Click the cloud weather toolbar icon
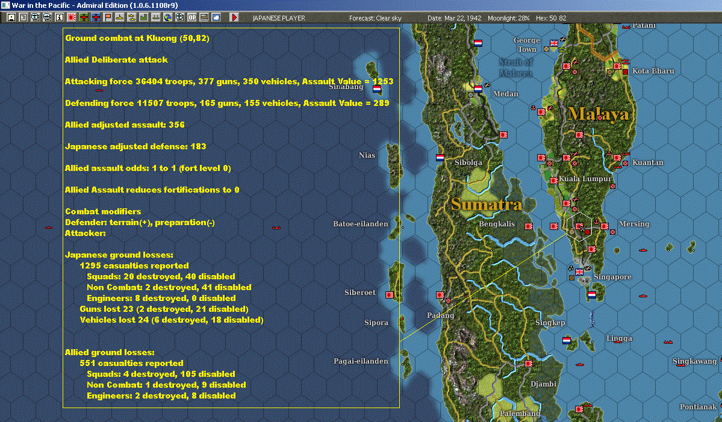722x422 pixels. coord(216,17)
